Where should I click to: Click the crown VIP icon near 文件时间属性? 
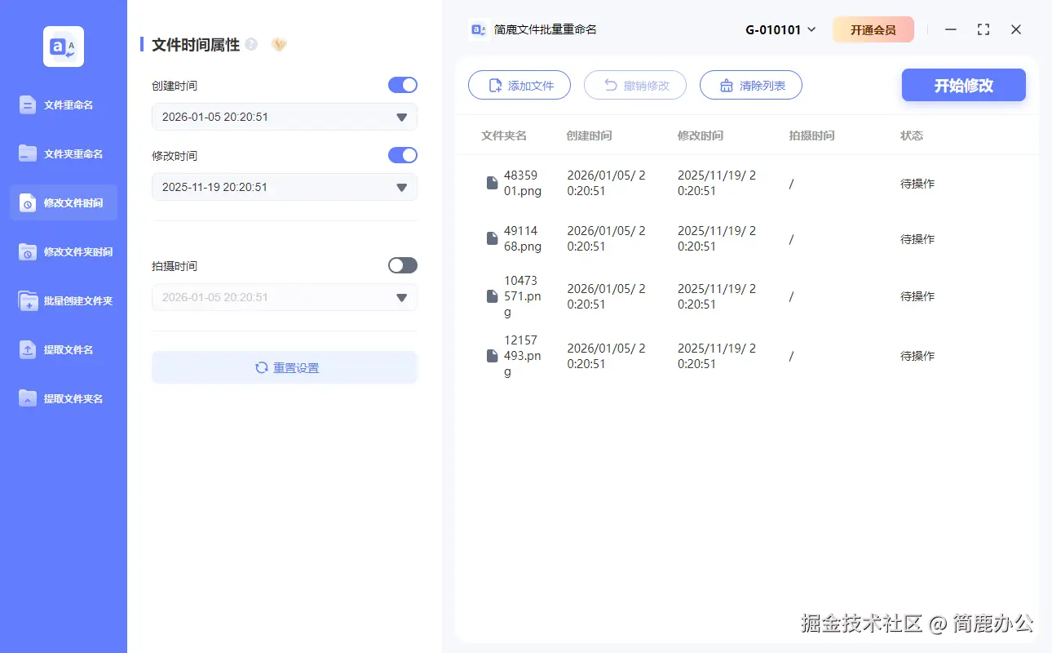(x=278, y=44)
